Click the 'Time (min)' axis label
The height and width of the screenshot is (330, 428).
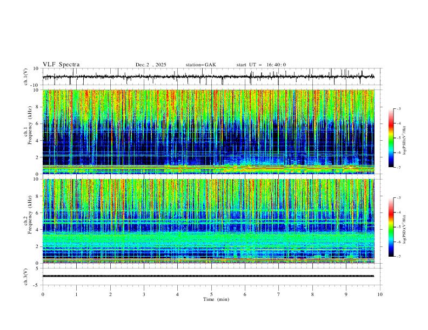coord(216,299)
